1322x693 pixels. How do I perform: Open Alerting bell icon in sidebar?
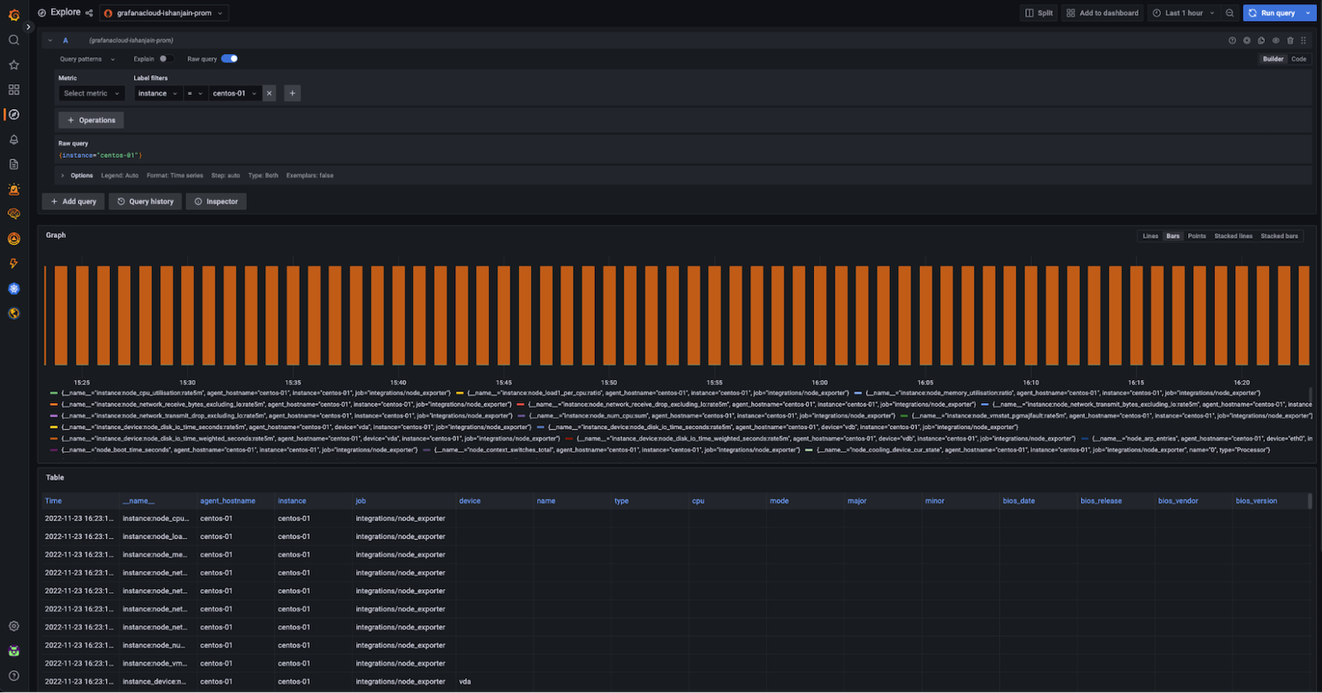click(14, 140)
